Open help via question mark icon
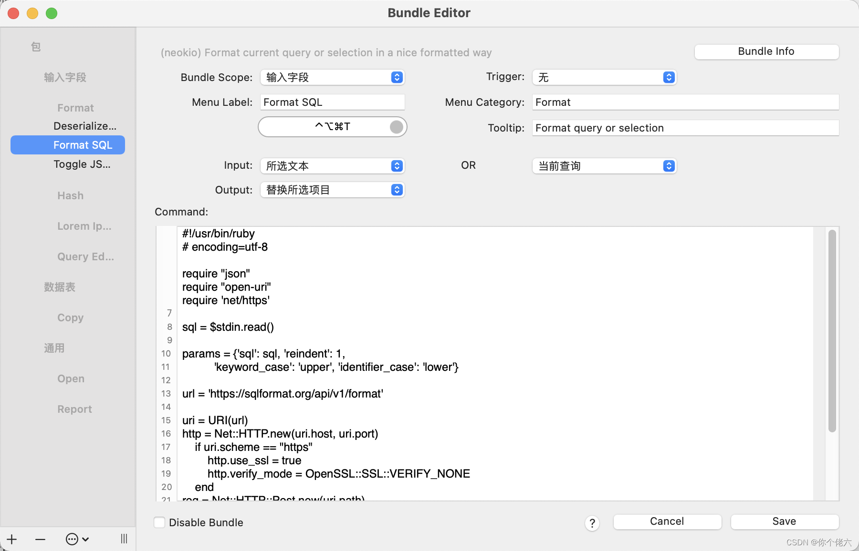 pos(592,523)
